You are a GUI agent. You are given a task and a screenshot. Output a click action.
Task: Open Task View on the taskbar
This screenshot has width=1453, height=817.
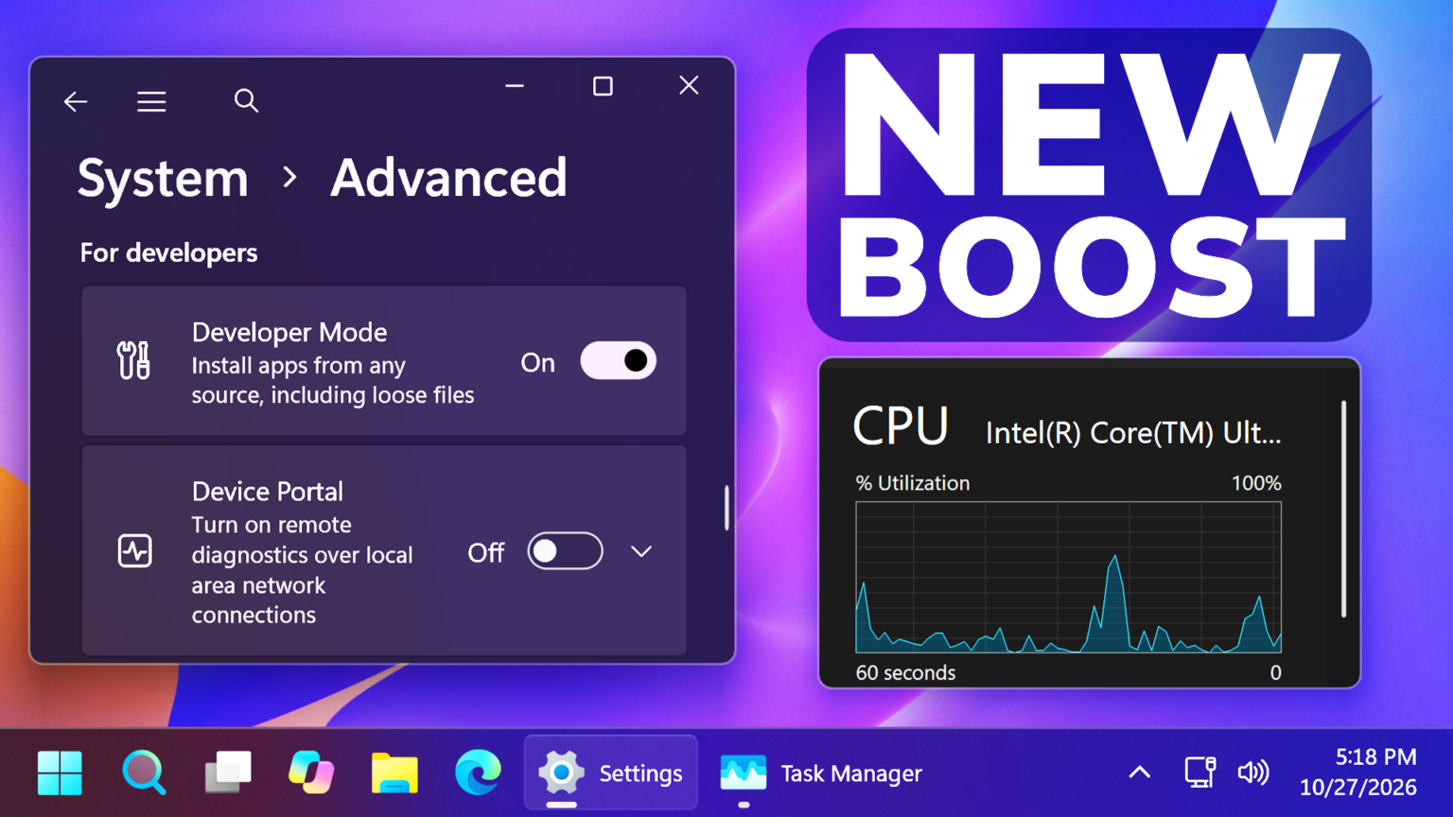pos(228,773)
